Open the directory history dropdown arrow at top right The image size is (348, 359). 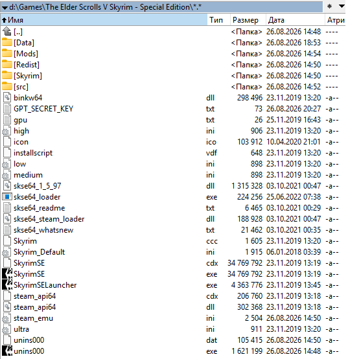(342, 6)
